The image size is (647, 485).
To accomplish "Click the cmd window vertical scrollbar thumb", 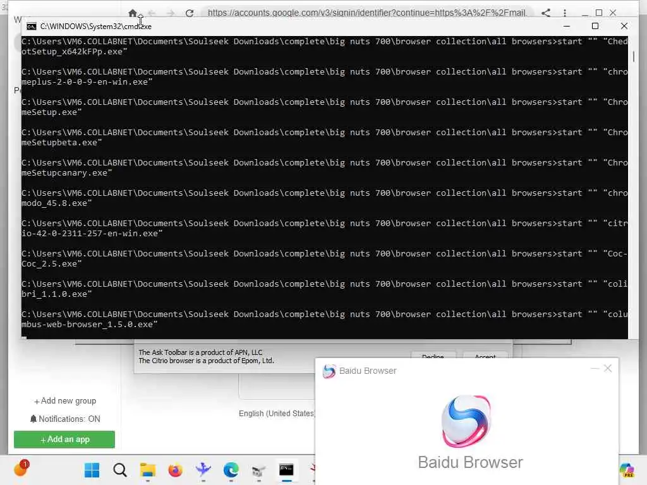I will click(633, 56).
